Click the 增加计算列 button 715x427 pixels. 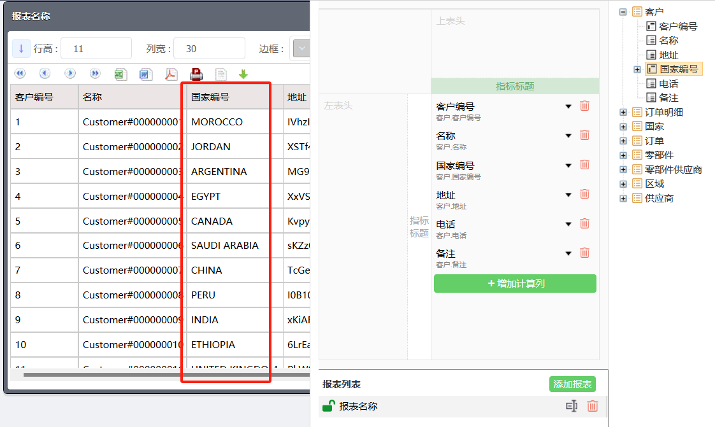515,284
